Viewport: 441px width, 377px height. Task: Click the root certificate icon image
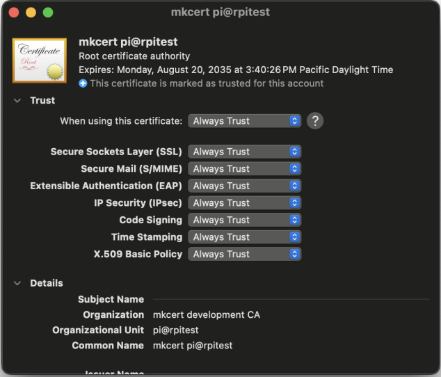pyautogui.click(x=40, y=61)
